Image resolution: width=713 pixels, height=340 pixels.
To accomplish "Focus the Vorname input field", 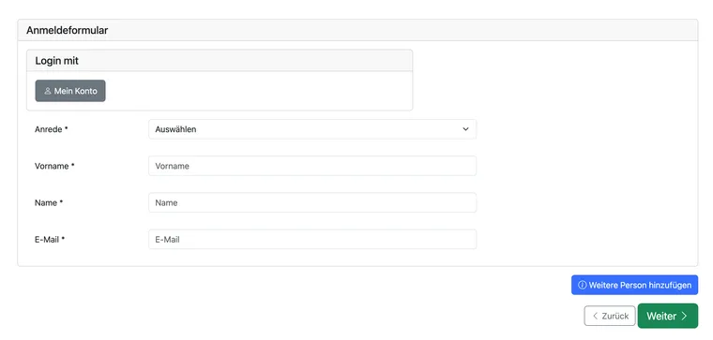I will pyautogui.click(x=312, y=166).
